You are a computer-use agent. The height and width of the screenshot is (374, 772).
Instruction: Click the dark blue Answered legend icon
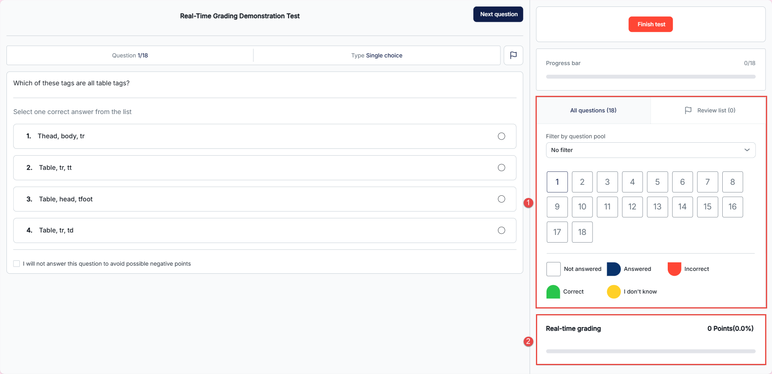(613, 269)
